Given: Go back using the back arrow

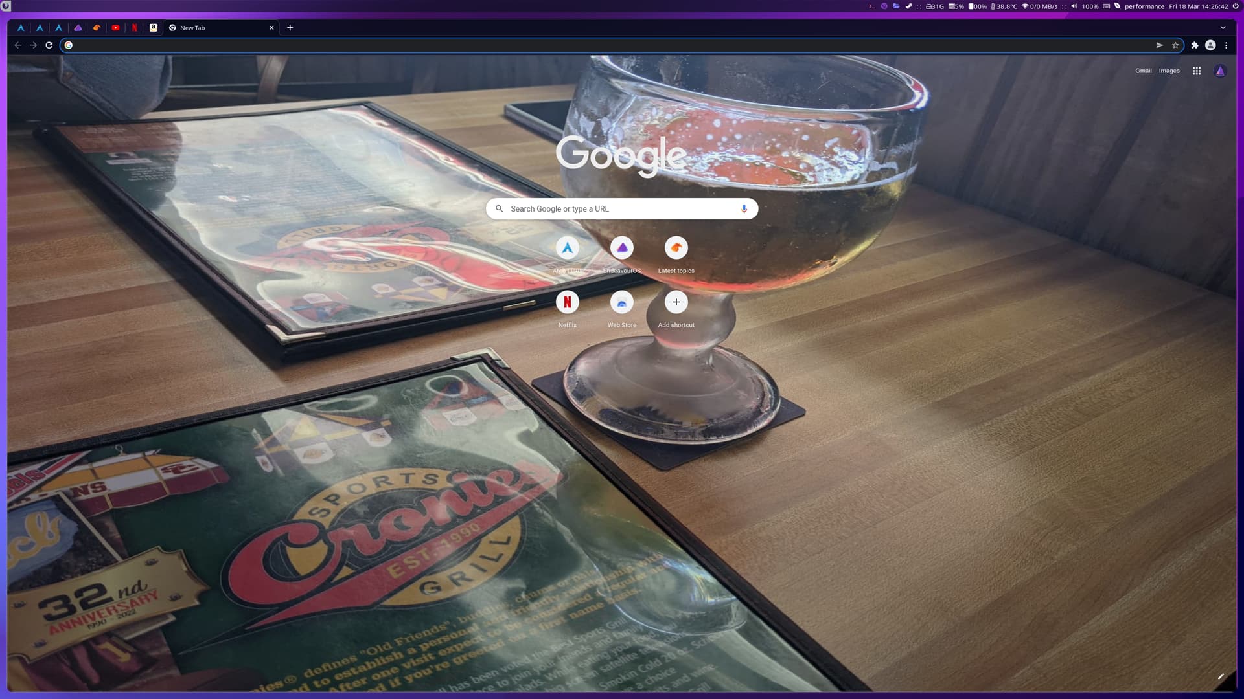Looking at the screenshot, I should (x=17, y=45).
